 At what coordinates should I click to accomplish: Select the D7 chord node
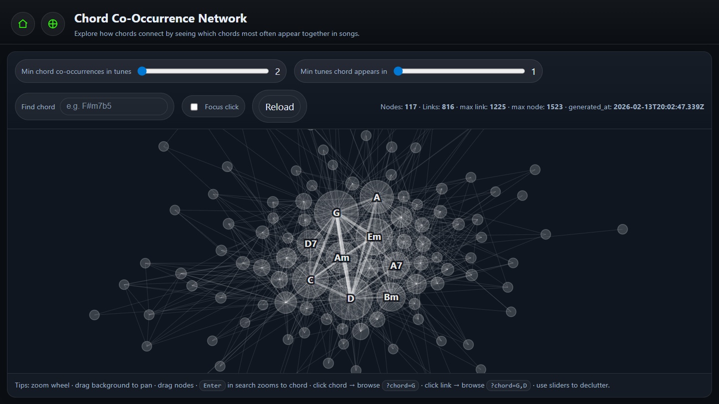[x=310, y=244]
